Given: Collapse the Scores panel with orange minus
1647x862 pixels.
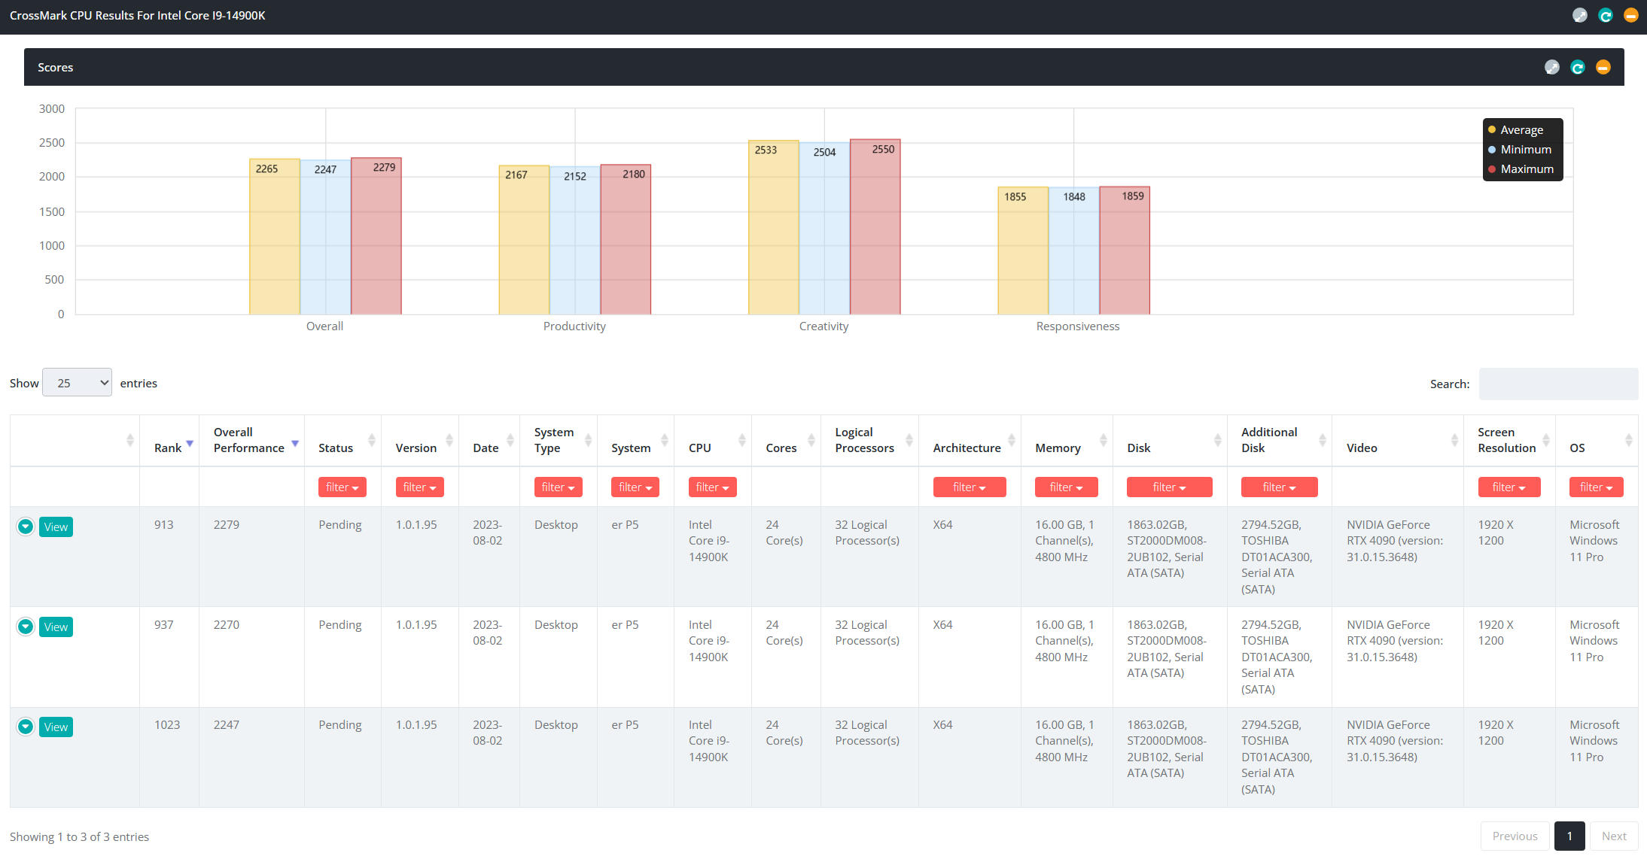Looking at the screenshot, I should point(1603,68).
